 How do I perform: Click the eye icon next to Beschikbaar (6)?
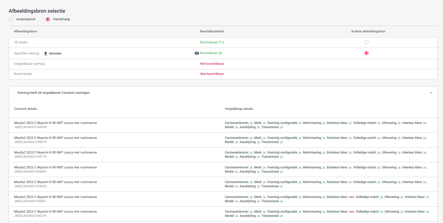(197, 53)
